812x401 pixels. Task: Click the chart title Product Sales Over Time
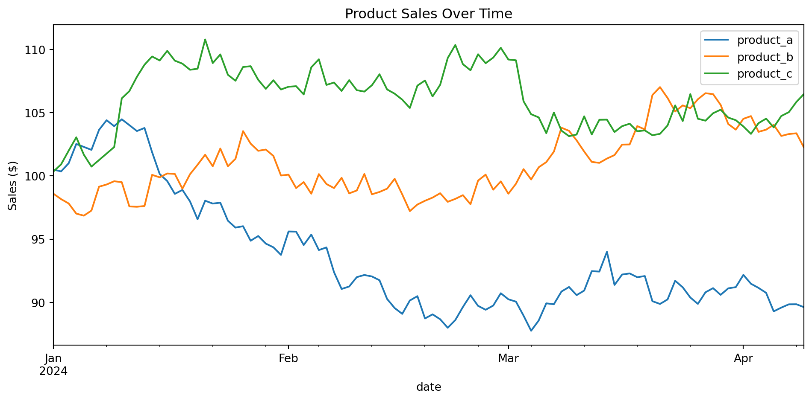428,14
